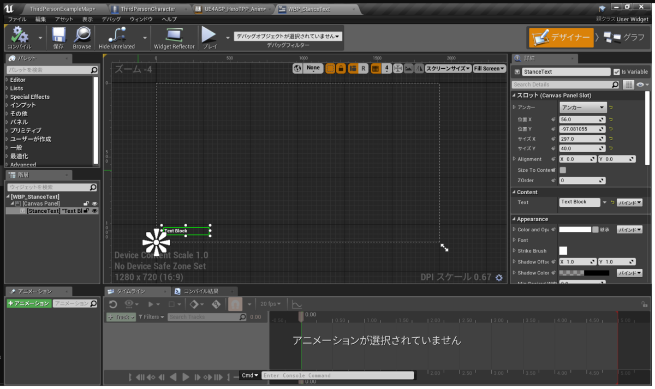Viewport: 655px width, 389px height.
Task: Click the canvas resize handle arrows icon
Action: click(x=445, y=248)
